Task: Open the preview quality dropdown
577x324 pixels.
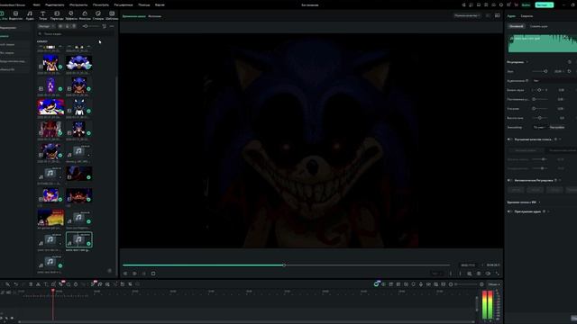Action: click(x=467, y=16)
